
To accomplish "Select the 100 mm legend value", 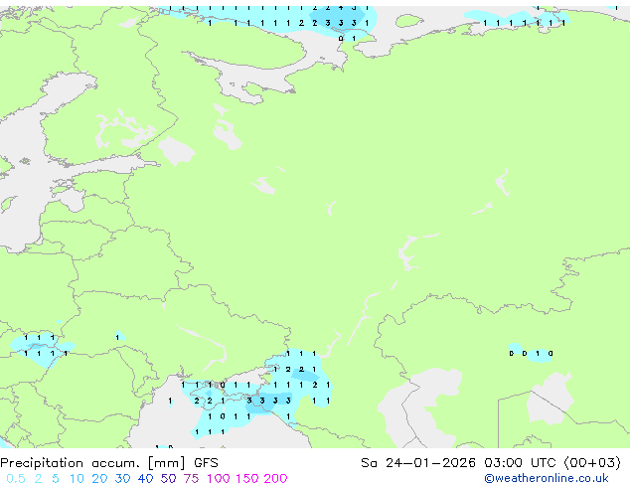I will [x=219, y=479].
